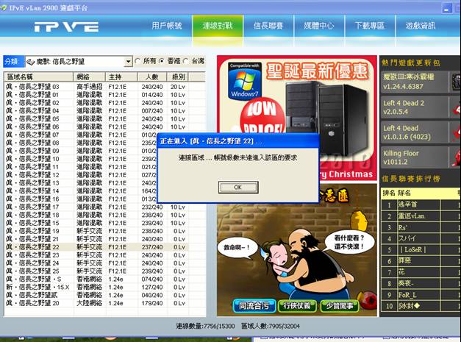Click the IPvE shield icon in title bar
The height and width of the screenshot is (342, 461).
pyautogui.click(x=4, y=8)
